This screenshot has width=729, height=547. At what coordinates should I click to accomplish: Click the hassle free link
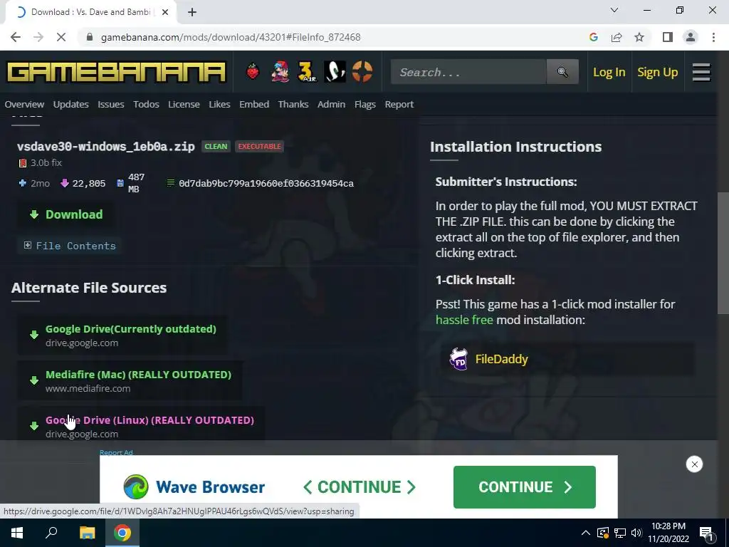pyautogui.click(x=464, y=320)
